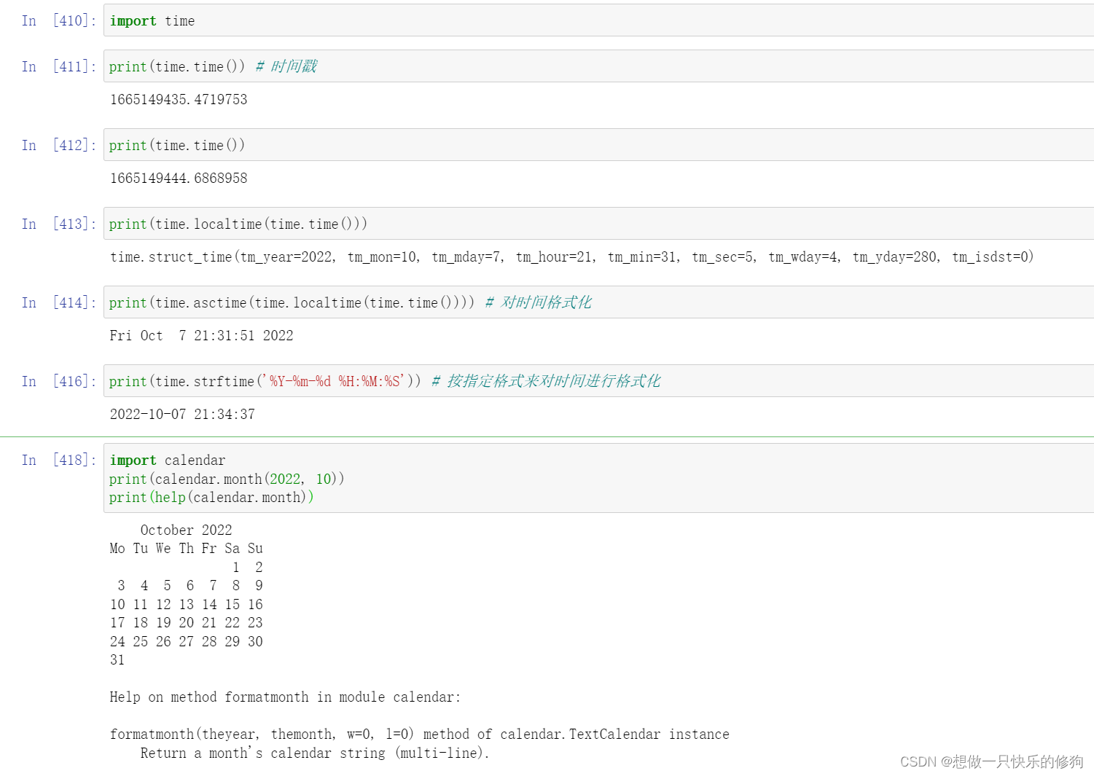Select the "import time" code cell

(152, 20)
